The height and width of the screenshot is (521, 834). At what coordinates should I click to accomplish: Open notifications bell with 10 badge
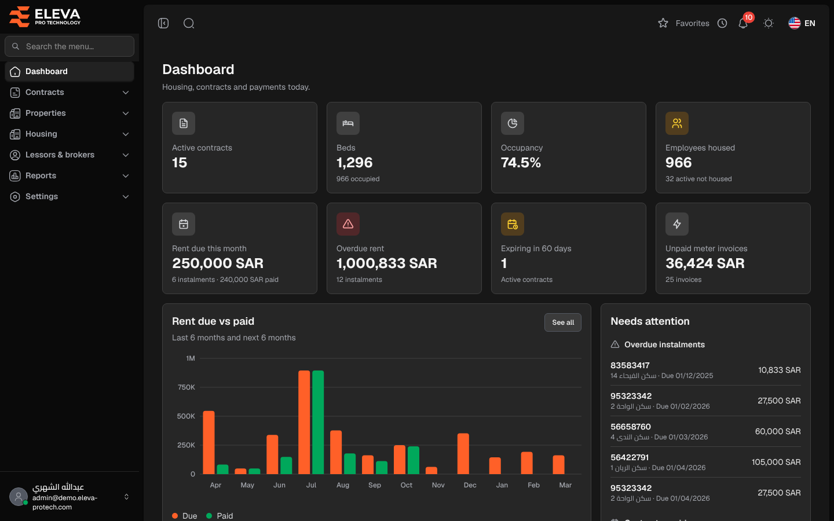pyautogui.click(x=744, y=23)
